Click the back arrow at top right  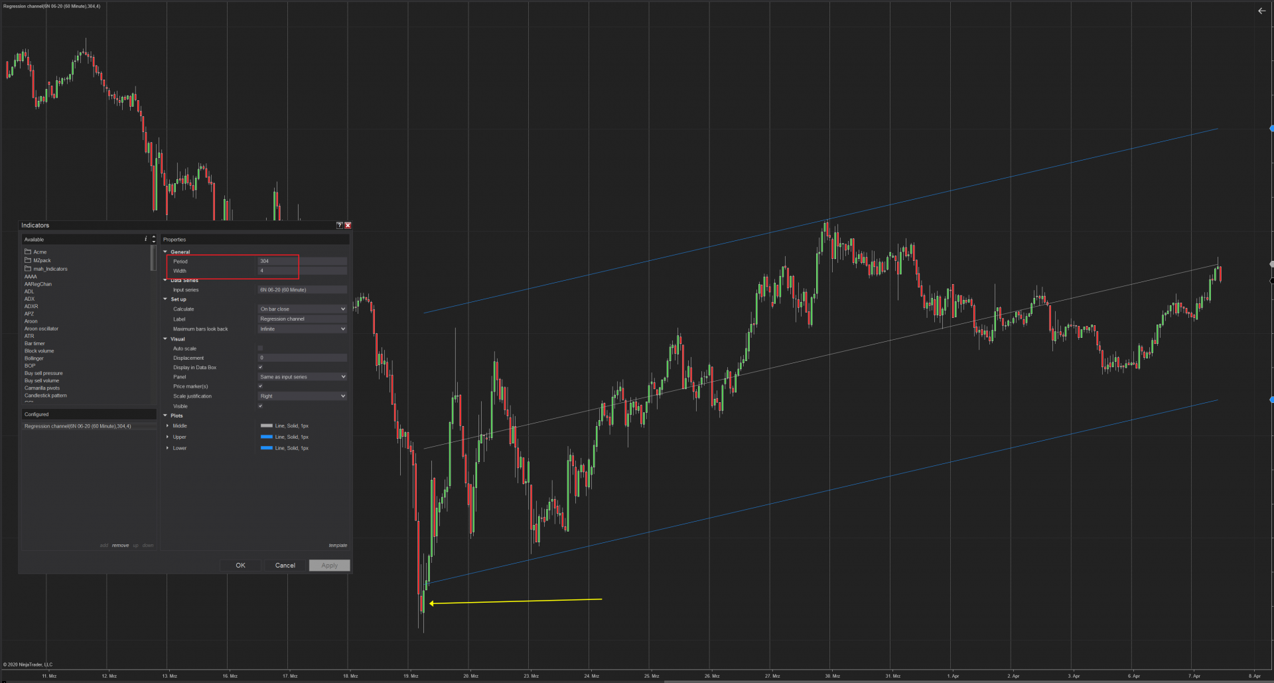point(1261,11)
